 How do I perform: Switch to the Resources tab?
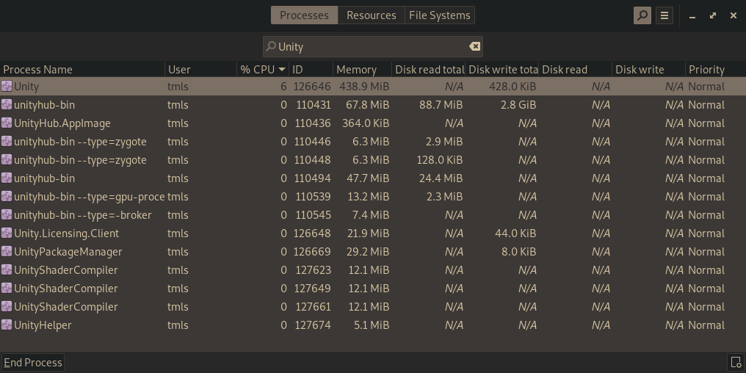371,15
